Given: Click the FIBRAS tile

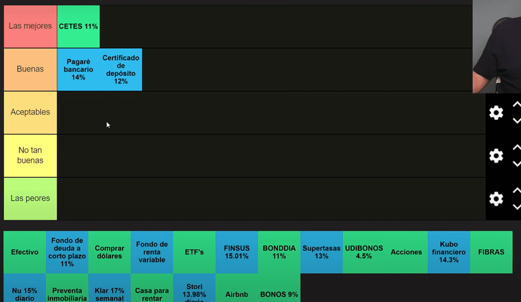Looking at the screenshot, I should pyautogui.click(x=492, y=252).
